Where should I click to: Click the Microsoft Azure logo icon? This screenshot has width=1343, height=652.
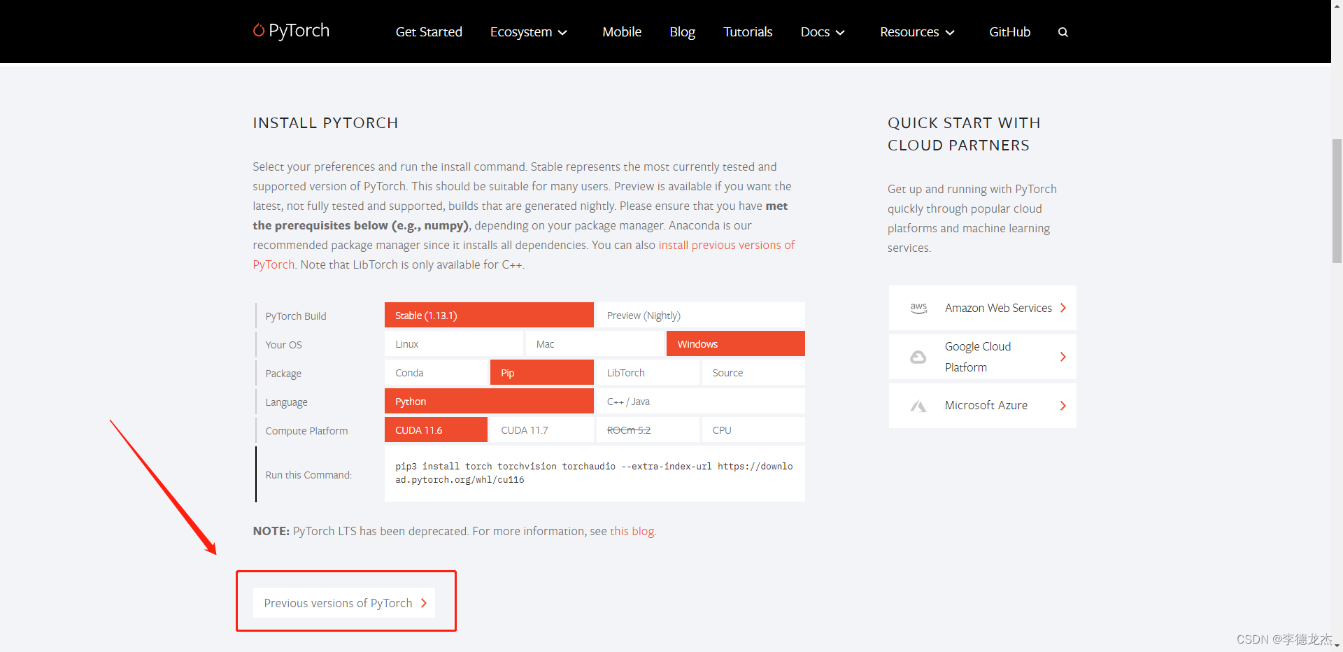918,406
